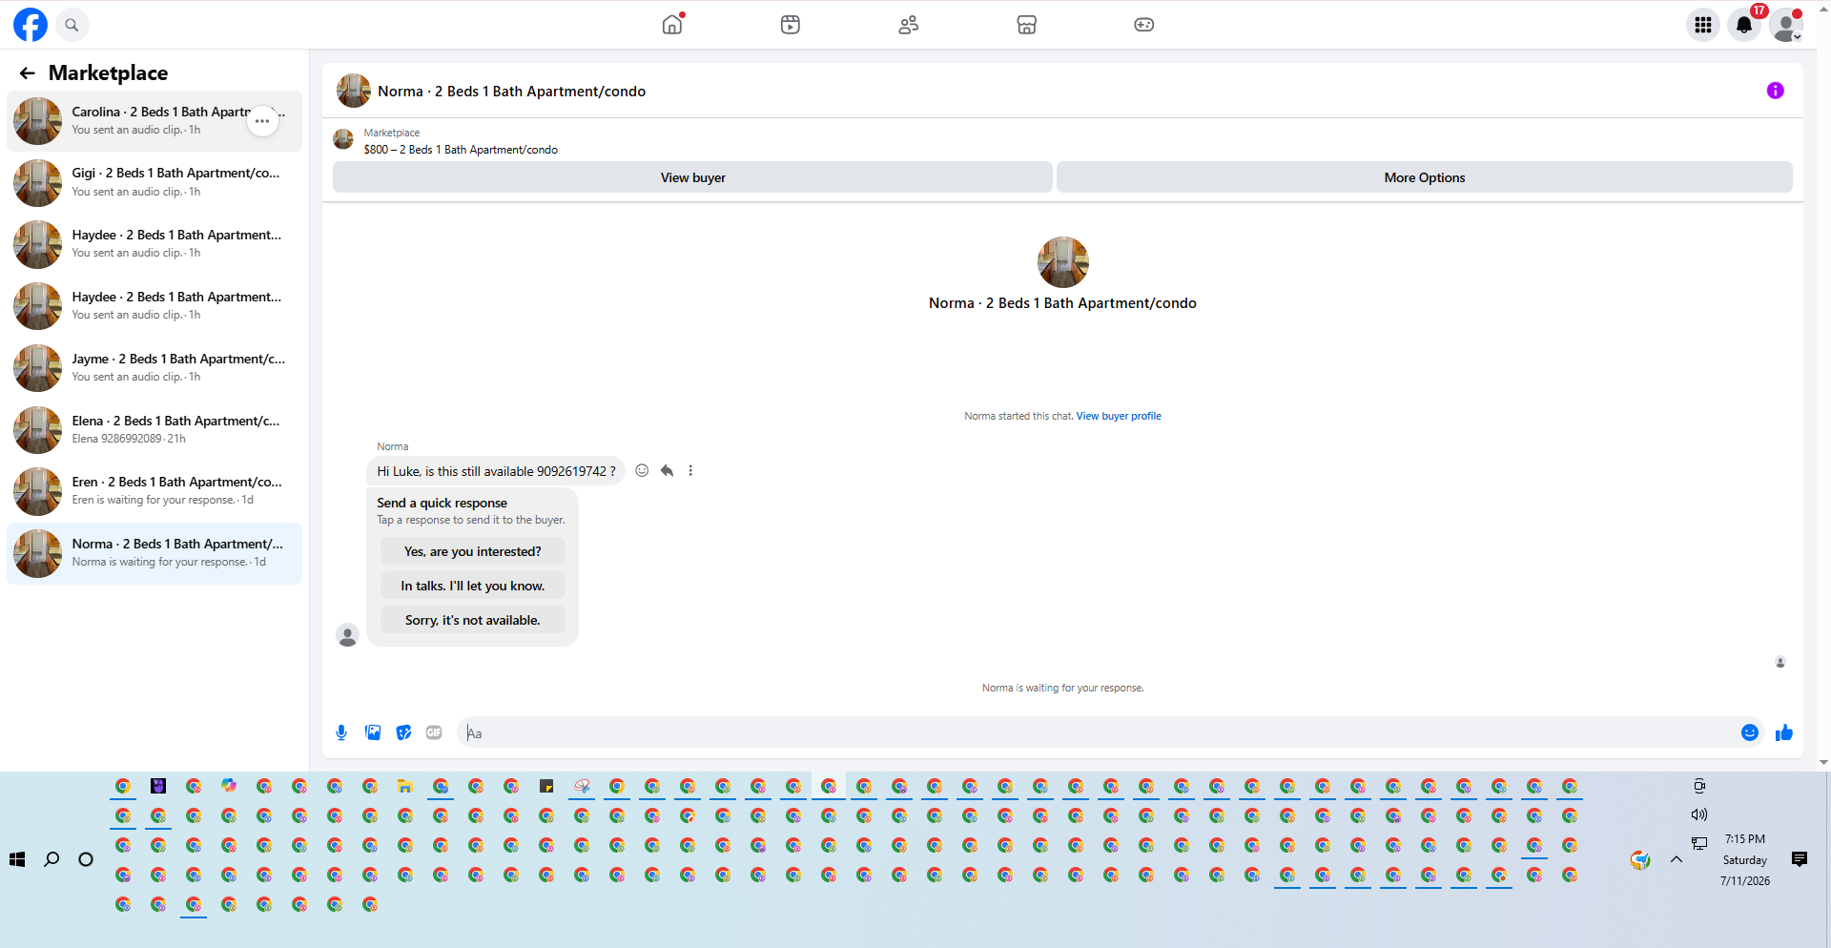Open the taskbar clock and calendar
The image size is (1831, 948).
(1745, 859)
